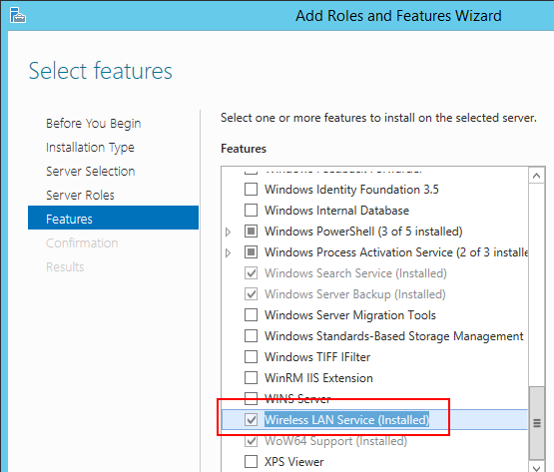Select Windows PowerShell (3 of 5 installed) label

(363, 232)
